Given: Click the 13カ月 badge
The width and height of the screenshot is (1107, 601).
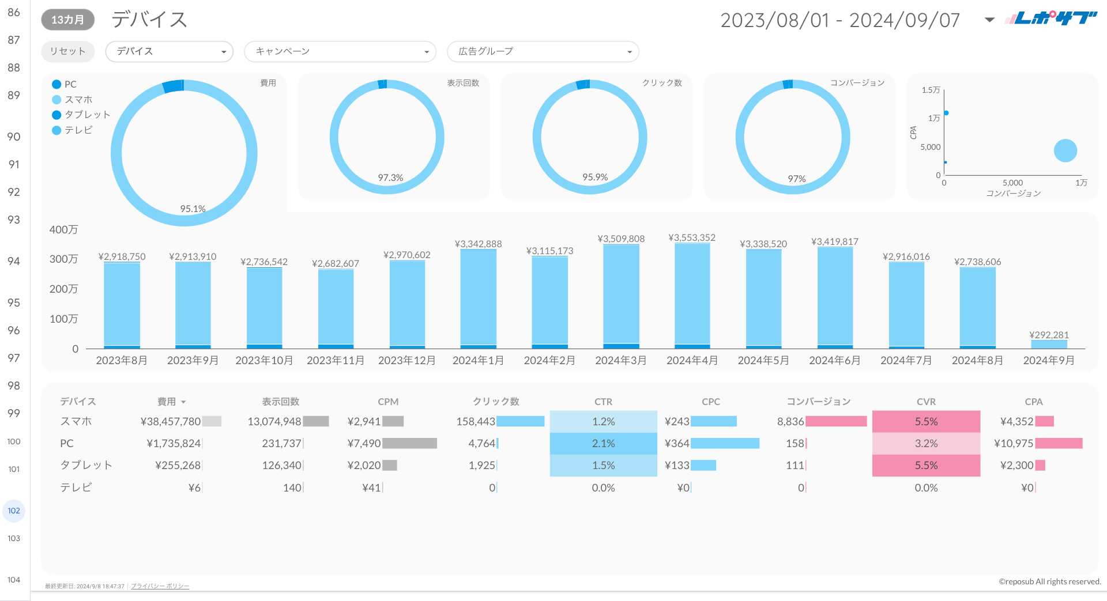Looking at the screenshot, I should click(67, 20).
